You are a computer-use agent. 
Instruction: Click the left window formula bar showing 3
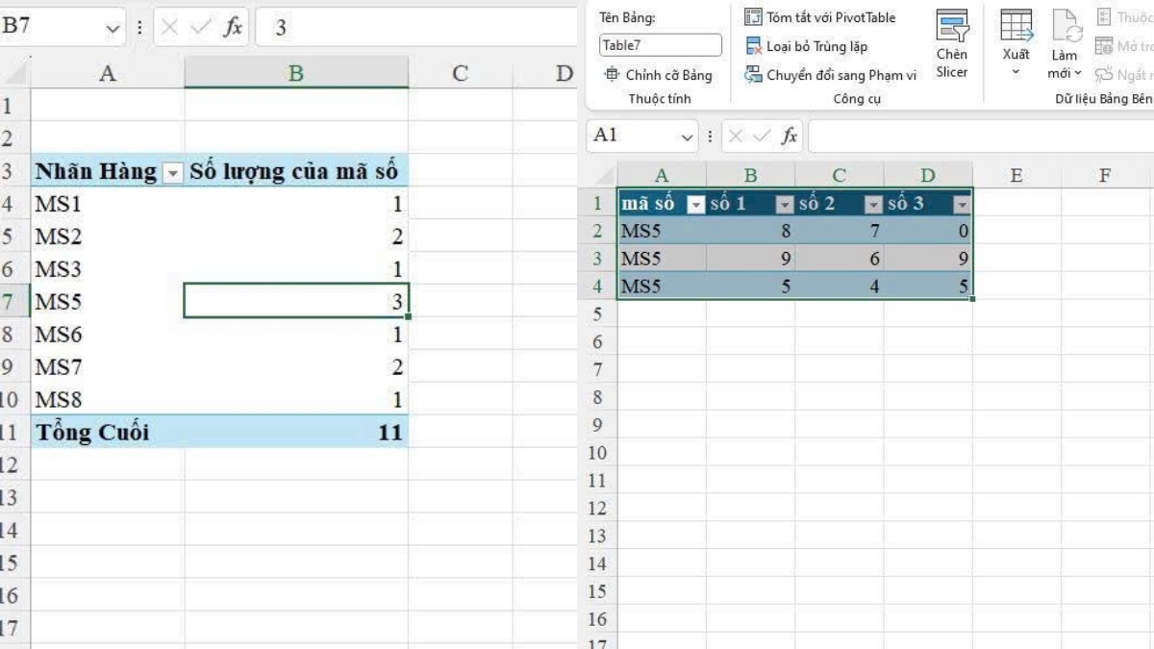click(415, 27)
